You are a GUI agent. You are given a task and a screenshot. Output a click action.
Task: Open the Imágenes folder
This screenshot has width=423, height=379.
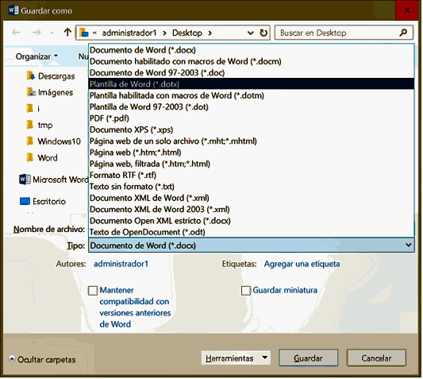(50, 92)
